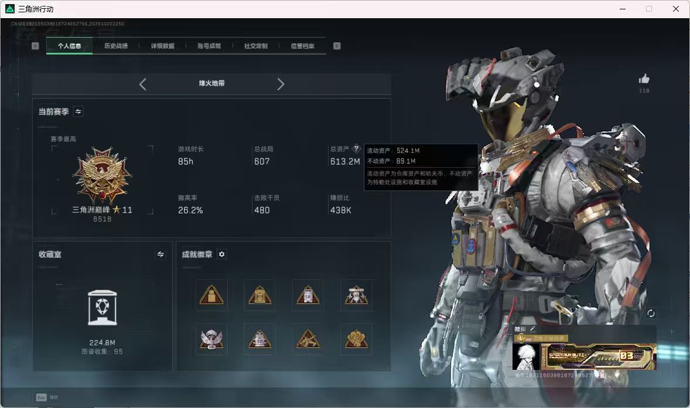Image resolution: width=690 pixels, height=408 pixels.
Task: Click the likes count 118
Action: (644, 90)
